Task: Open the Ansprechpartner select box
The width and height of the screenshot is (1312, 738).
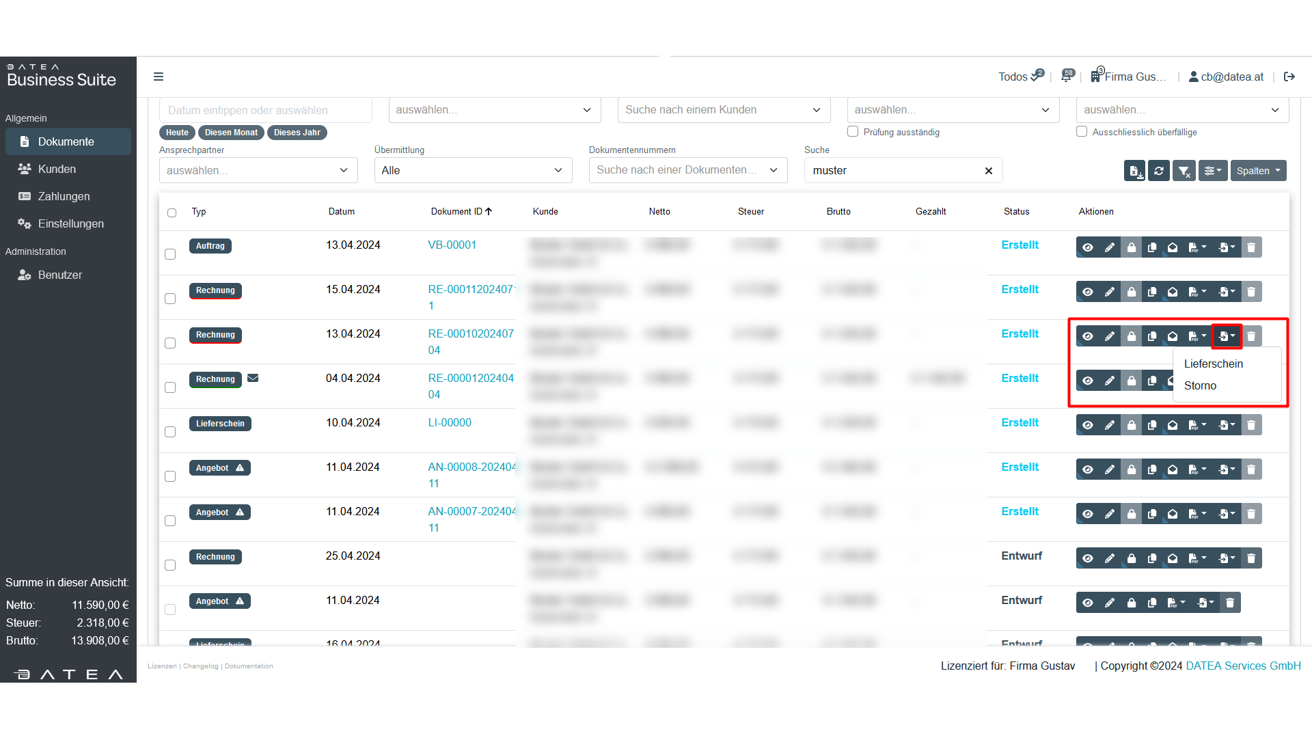Action: [258, 170]
